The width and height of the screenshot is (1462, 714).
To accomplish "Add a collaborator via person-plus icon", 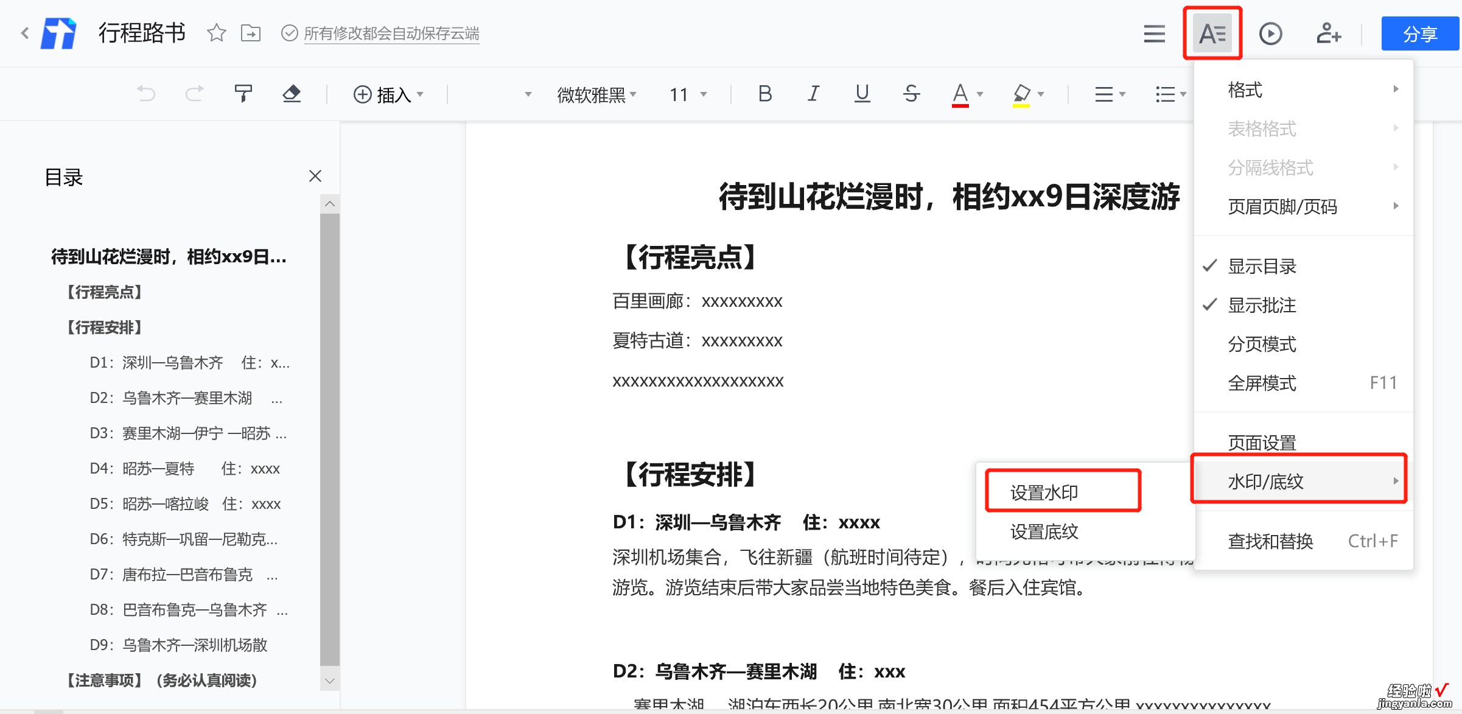I will [x=1329, y=33].
